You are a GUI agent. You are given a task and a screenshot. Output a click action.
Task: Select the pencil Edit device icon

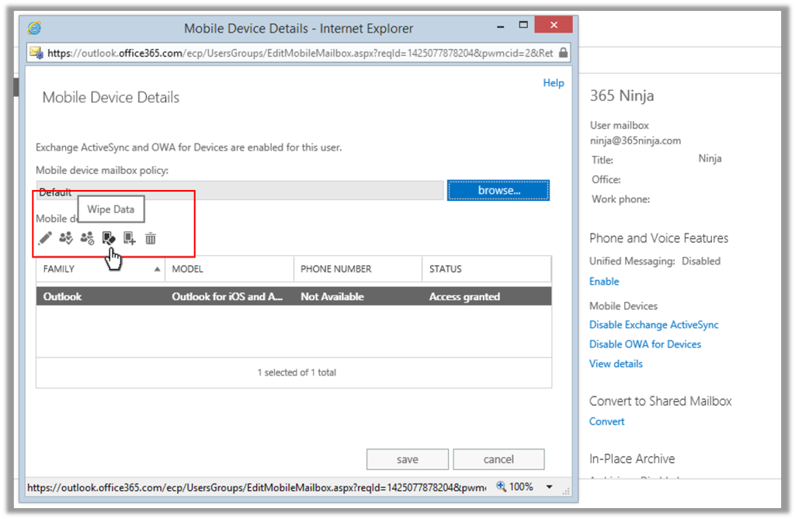tap(44, 238)
